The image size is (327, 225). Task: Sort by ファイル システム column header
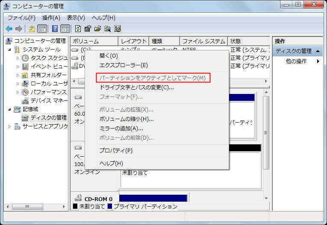pos(204,41)
